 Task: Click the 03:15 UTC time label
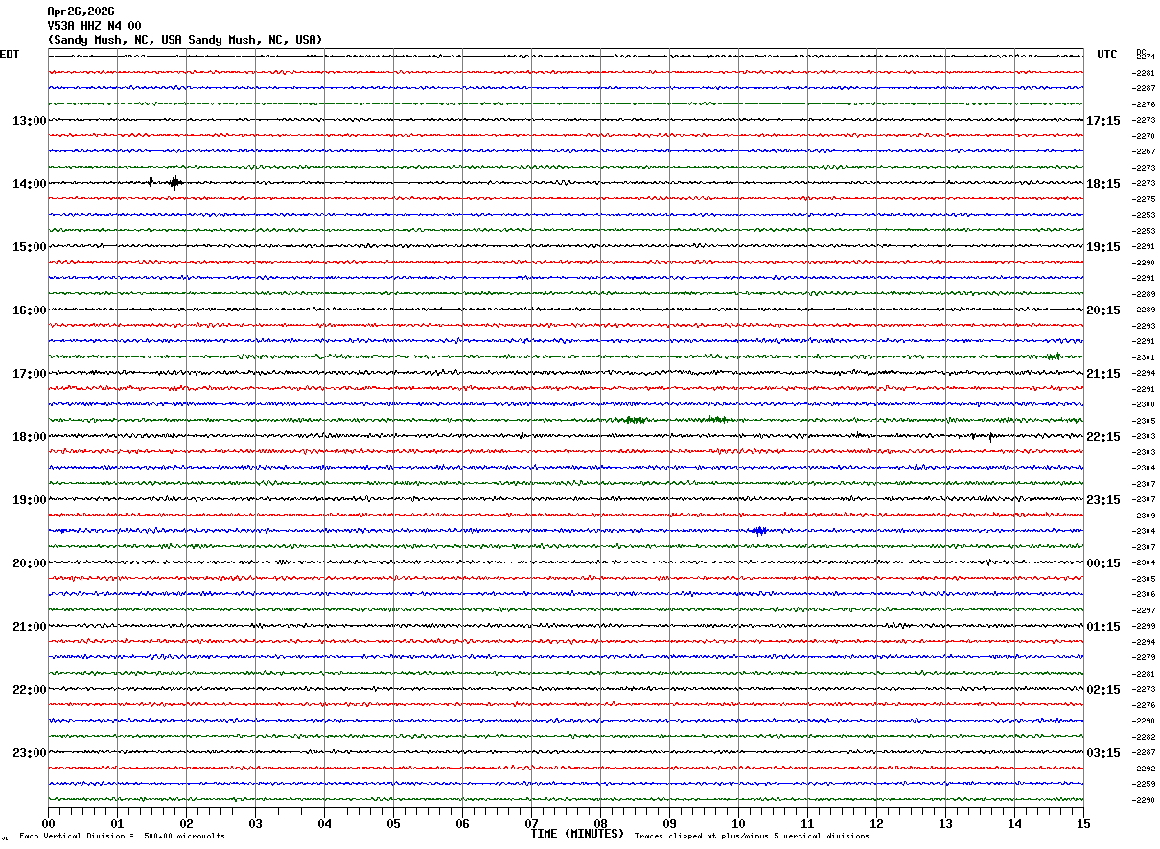coord(1103,753)
